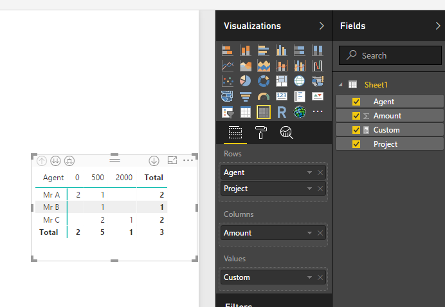Remove Agent from Rows
Screen dimensions: 445x307
coord(320,172)
